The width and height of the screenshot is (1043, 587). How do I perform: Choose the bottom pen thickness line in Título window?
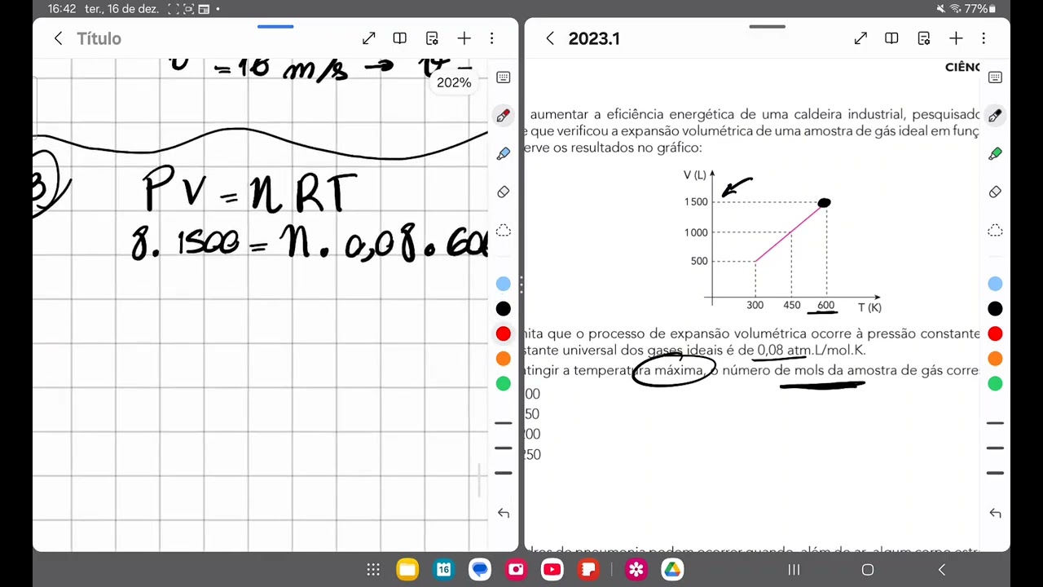point(504,473)
